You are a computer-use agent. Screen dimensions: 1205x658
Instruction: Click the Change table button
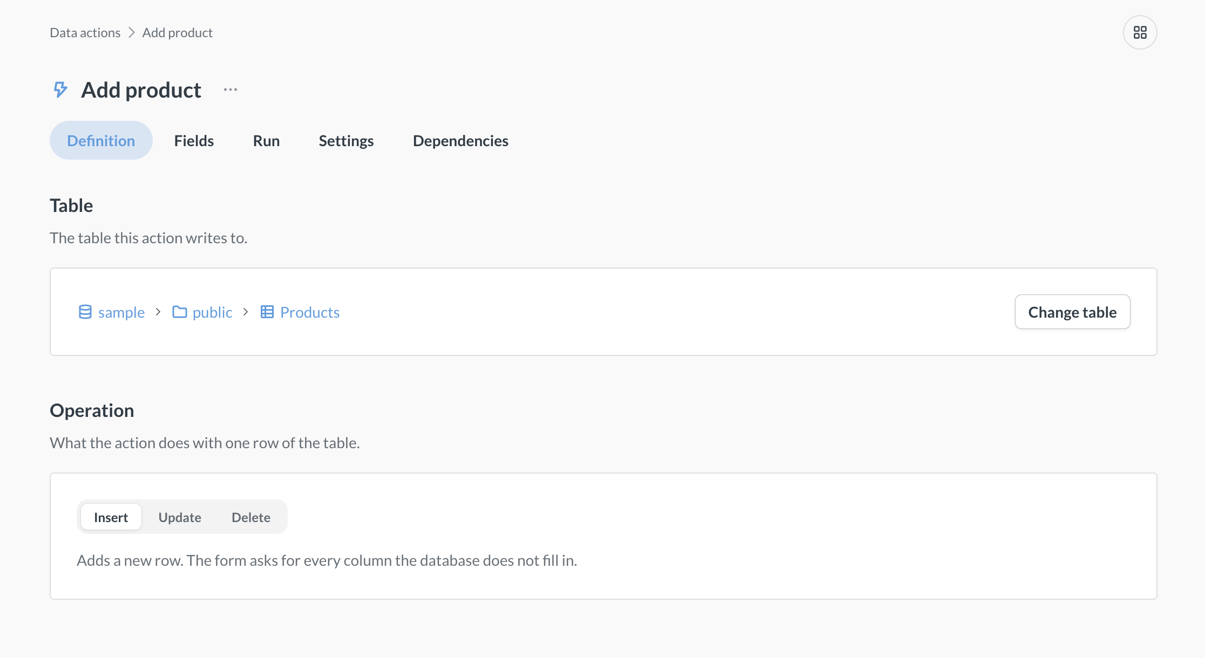click(1072, 312)
